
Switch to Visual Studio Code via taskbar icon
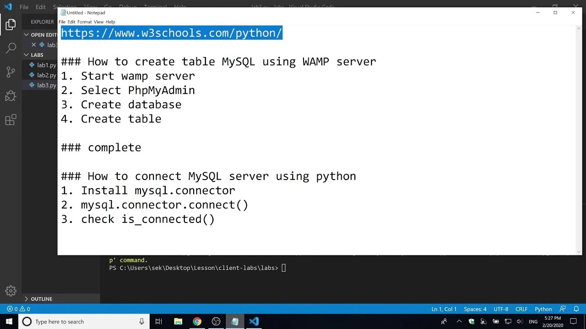[x=254, y=322]
